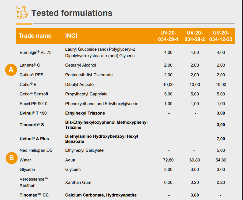This screenshot has width=243, height=200.
Task: Click Tinomax CC value '3,00'
Action: point(195,195)
